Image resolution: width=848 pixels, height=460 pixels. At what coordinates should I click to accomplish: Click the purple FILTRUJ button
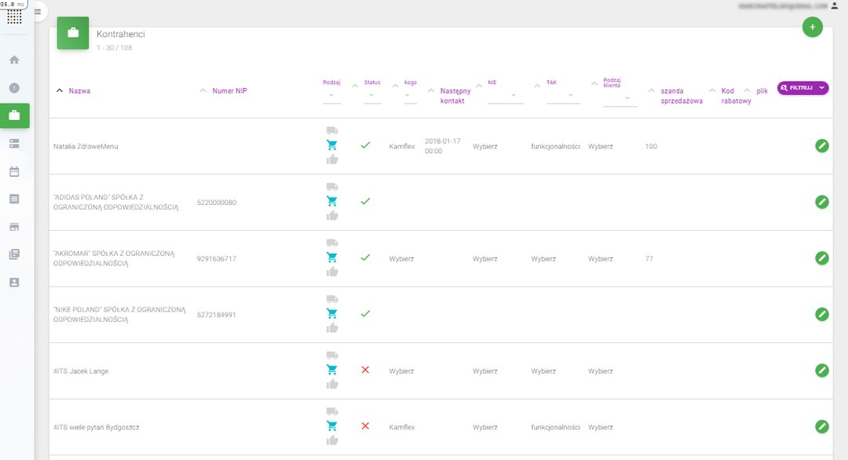802,88
